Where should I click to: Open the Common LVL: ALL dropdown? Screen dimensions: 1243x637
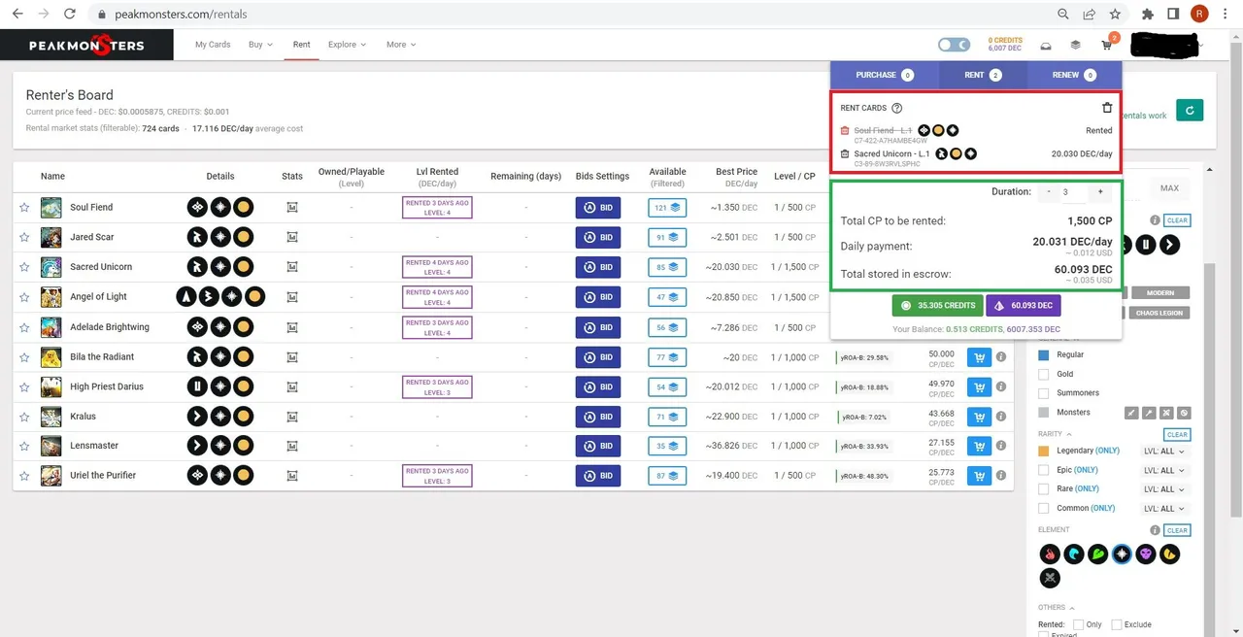point(1164,508)
